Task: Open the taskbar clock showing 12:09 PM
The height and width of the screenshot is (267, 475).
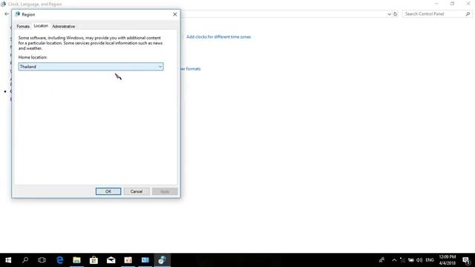Action: (x=448, y=260)
